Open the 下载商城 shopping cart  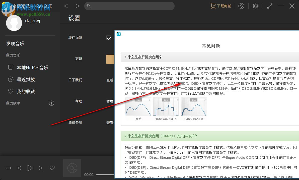point(220,6)
